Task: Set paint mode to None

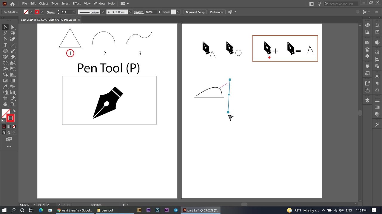Action: point(14,127)
